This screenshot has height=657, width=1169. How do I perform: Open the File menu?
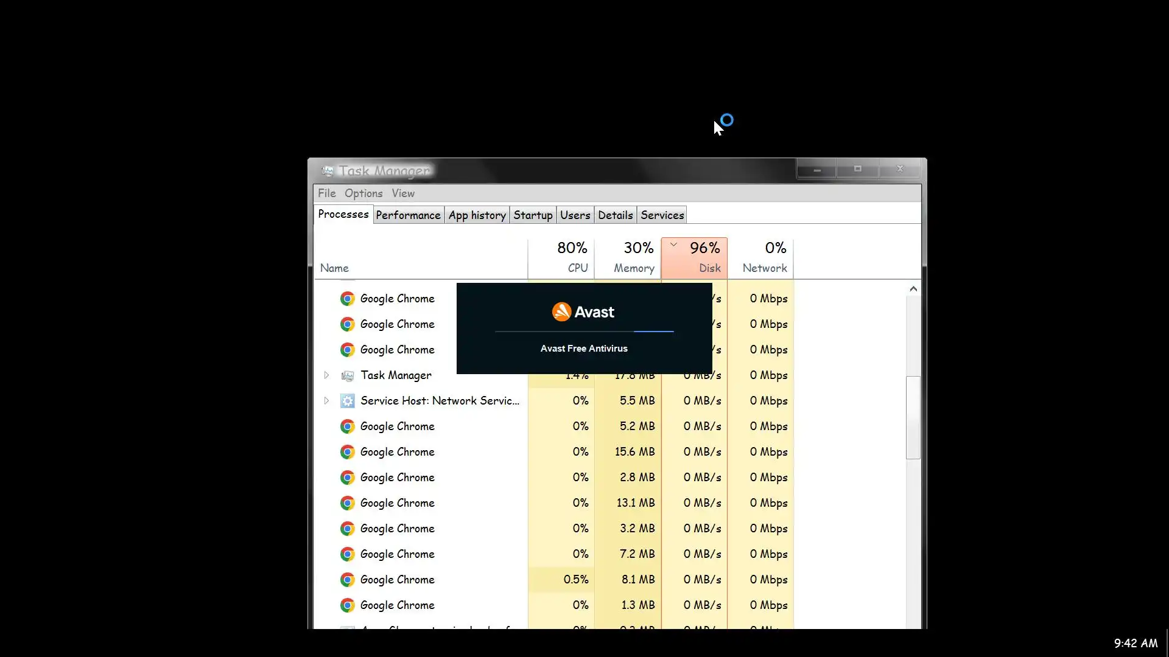pyautogui.click(x=326, y=193)
